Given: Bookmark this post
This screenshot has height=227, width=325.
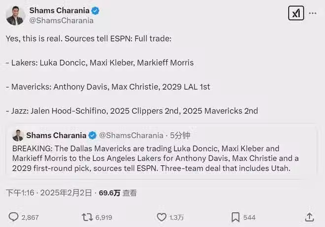Looking at the screenshot, I should point(235,217).
